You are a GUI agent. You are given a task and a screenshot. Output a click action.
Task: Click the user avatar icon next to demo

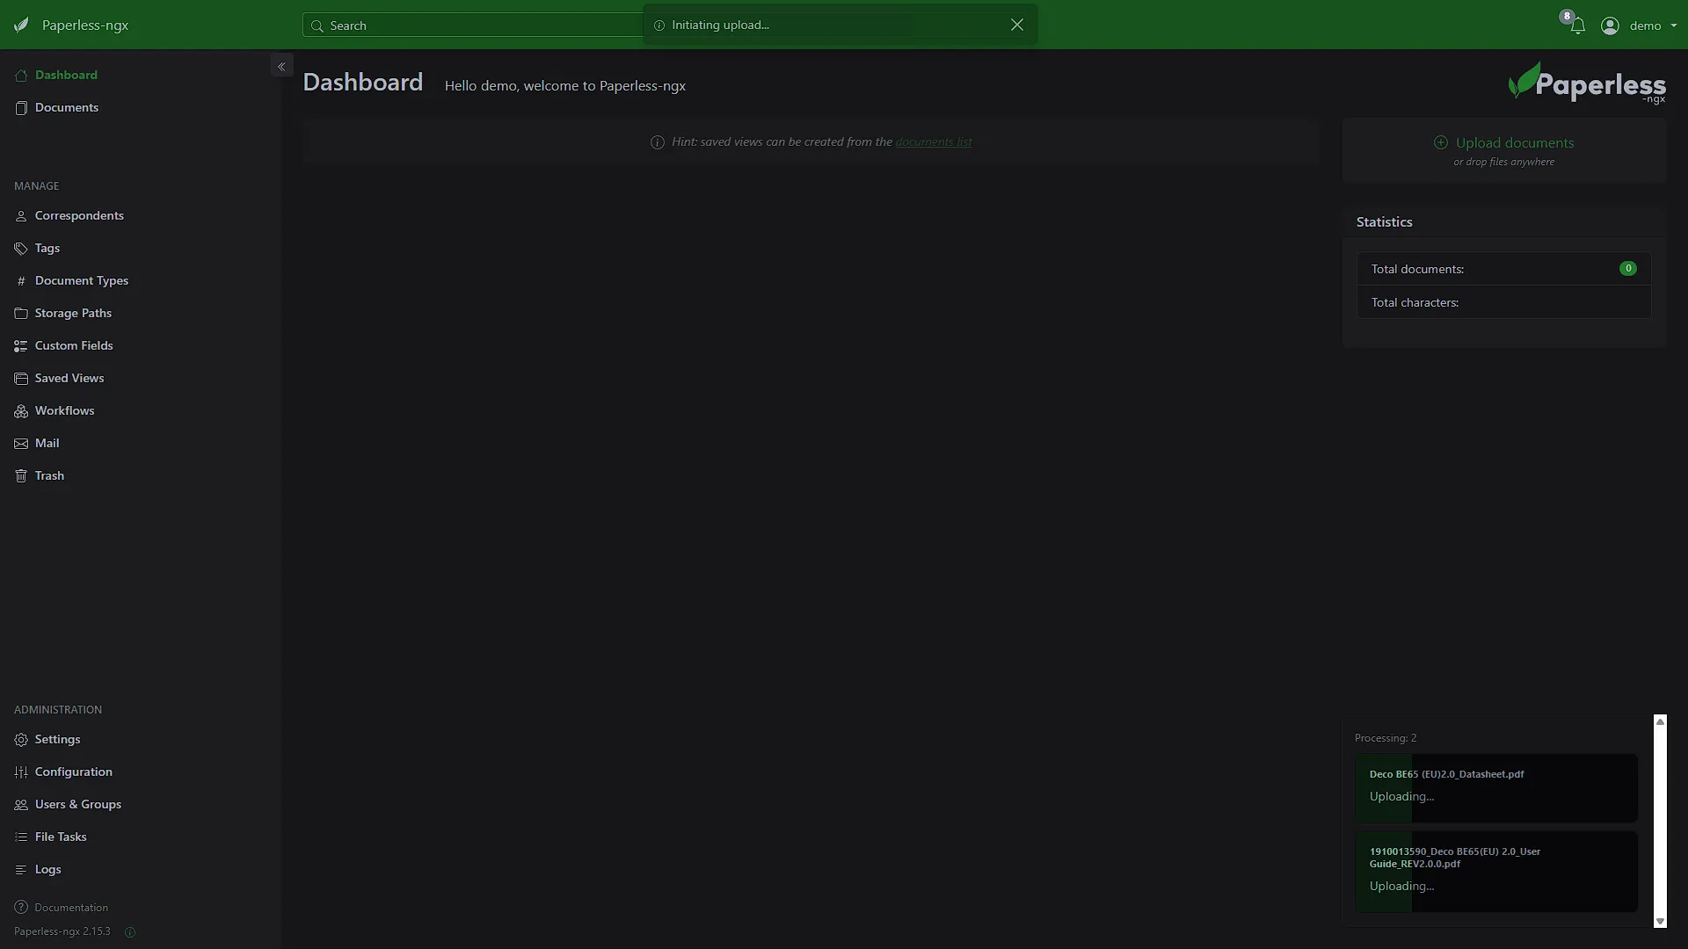pyautogui.click(x=1610, y=25)
